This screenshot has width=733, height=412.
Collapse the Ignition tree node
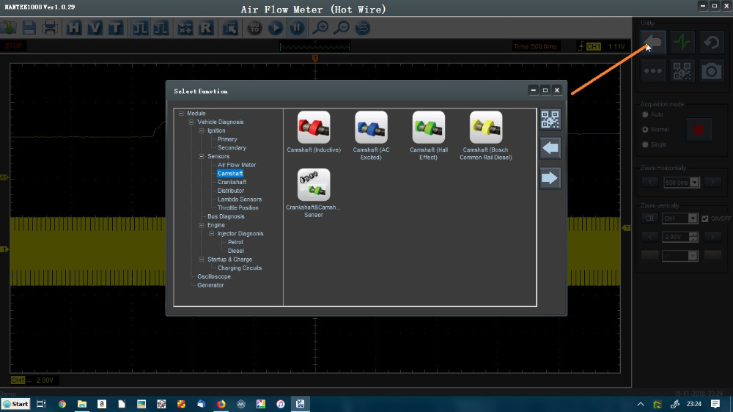click(x=202, y=130)
